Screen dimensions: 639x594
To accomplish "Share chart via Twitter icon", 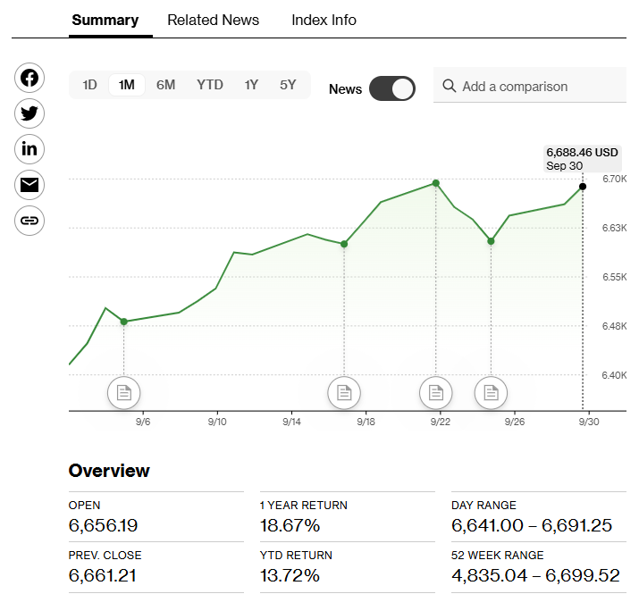I will (x=29, y=113).
